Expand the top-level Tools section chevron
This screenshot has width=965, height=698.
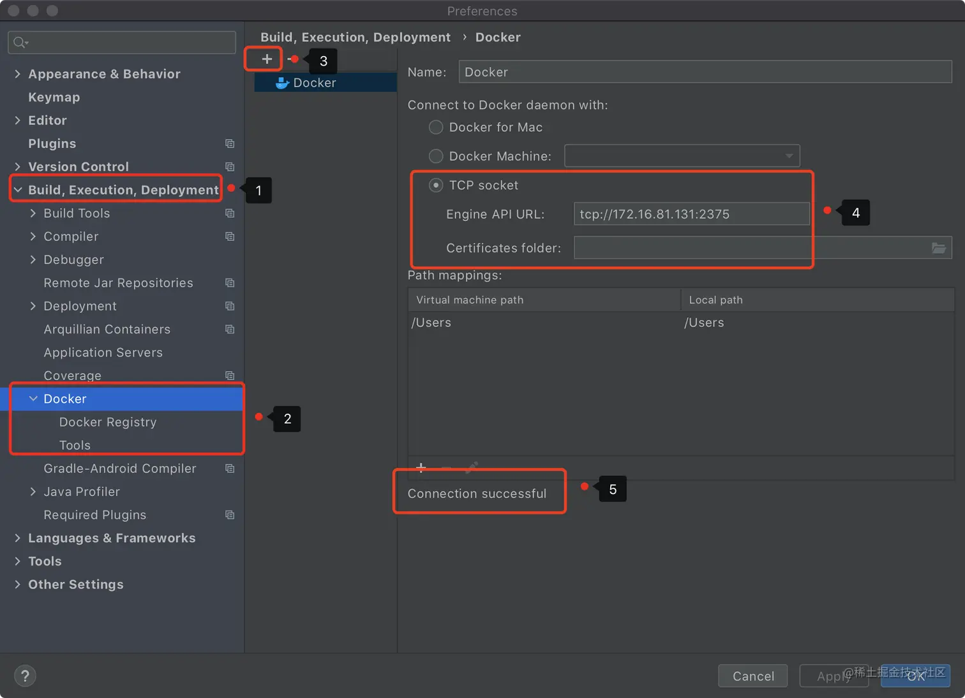click(x=17, y=562)
